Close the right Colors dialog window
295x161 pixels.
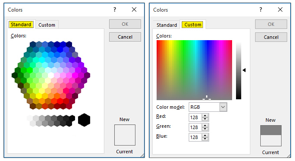[280, 9]
